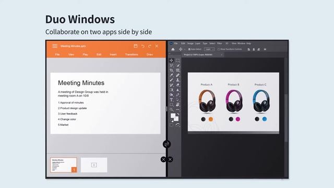
Task: Select the Move tool in Photoshop toolbar
Action: 171,61
